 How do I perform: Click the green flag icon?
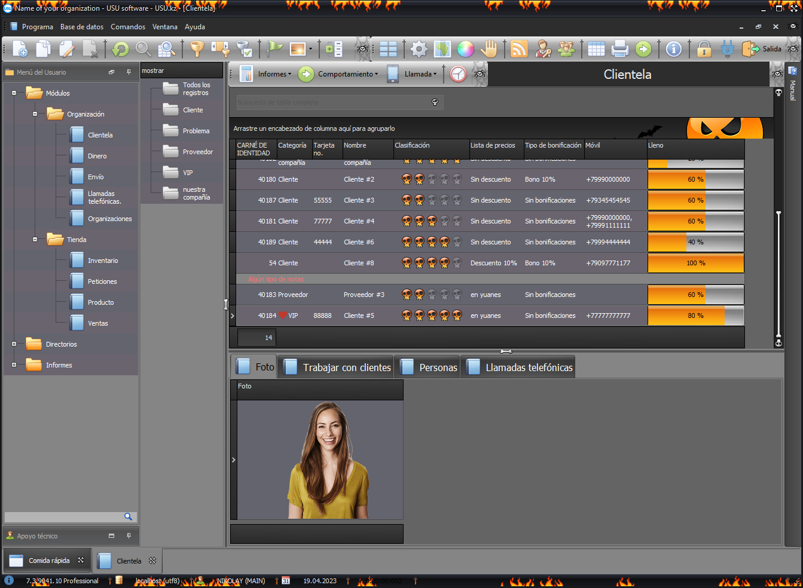click(274, 49)
